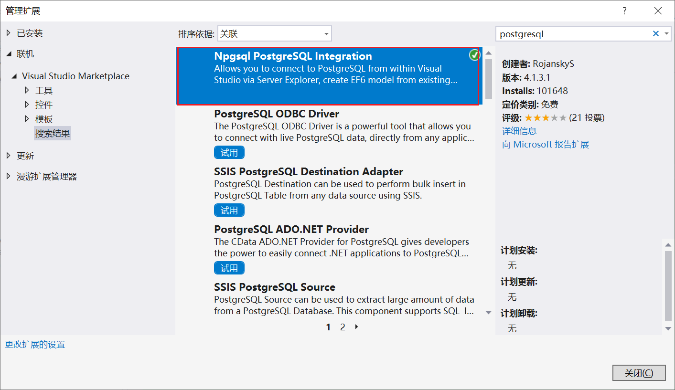Open the 详细信息 link
The image size is (675, 390).
coord(519,131)
